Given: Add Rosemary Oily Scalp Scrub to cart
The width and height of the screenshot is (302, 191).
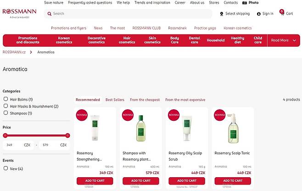Looking at the screenshot, I should 187,181.
